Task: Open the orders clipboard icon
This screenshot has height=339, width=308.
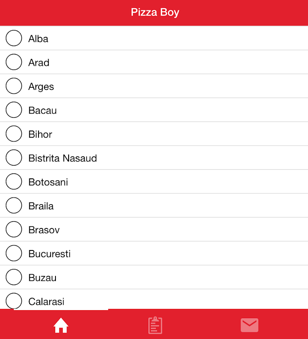Action: pos(155,325)
